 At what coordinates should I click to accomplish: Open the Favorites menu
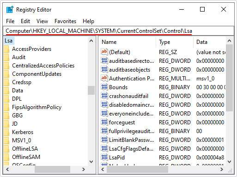click(x=66, y=21)
